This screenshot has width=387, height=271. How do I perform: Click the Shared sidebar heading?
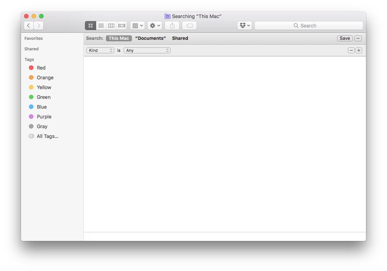click(x=32, y=49)
